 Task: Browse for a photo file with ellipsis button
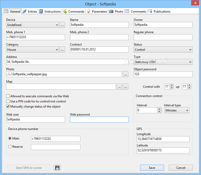tap(125, 74)
